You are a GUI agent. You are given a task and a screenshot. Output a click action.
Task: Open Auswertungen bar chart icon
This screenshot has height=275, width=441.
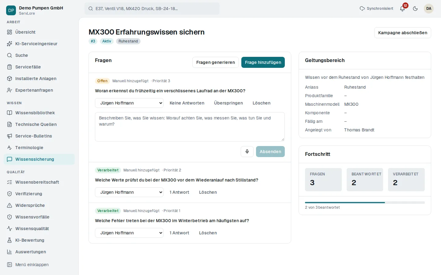point(9,252)
